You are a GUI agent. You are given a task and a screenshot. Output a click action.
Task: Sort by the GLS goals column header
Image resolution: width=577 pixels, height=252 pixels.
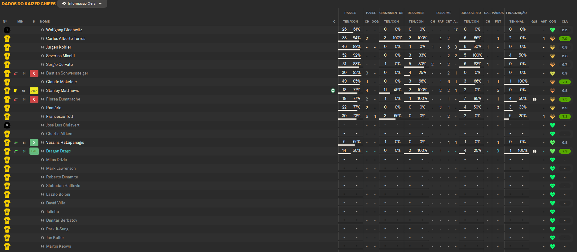[534, 22]
